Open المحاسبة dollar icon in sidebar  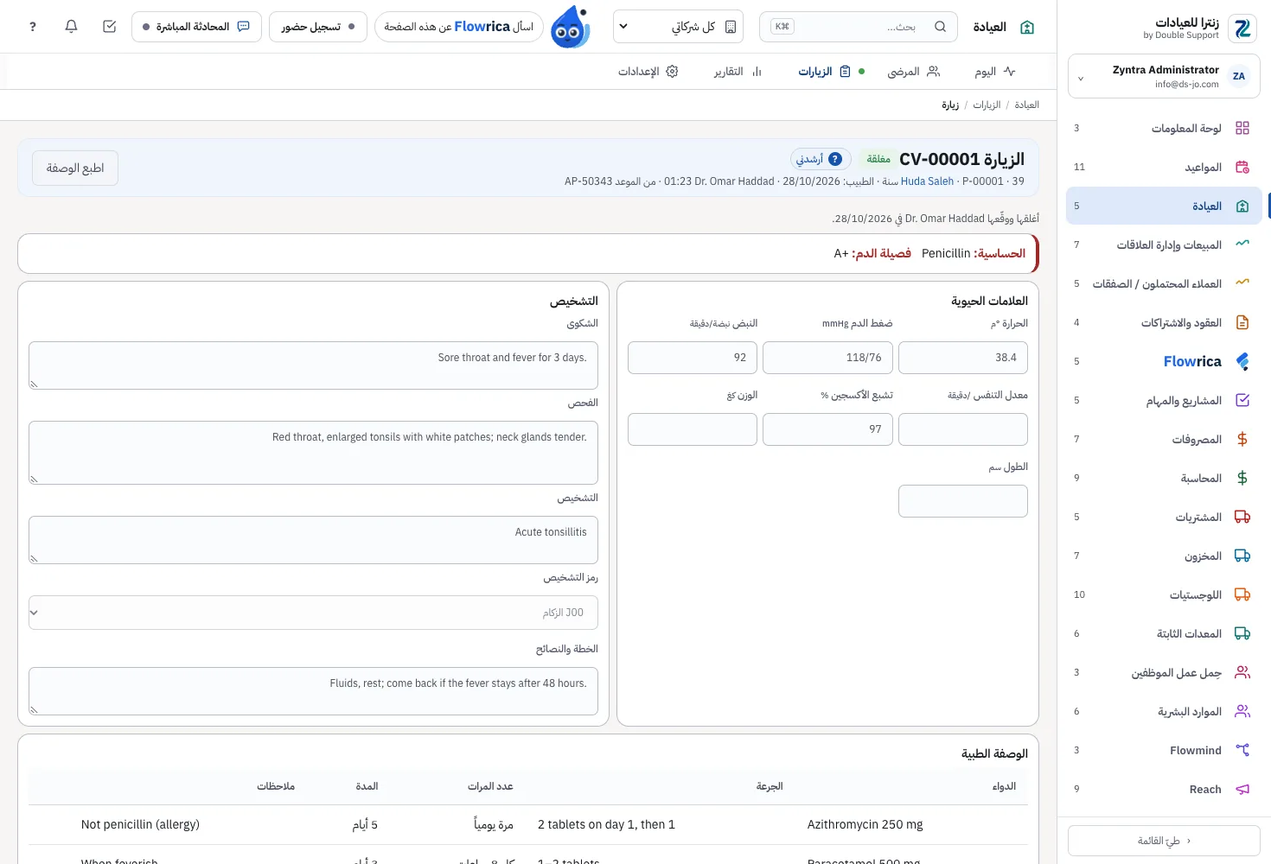pyautogui.click(x=1242, y=478)
